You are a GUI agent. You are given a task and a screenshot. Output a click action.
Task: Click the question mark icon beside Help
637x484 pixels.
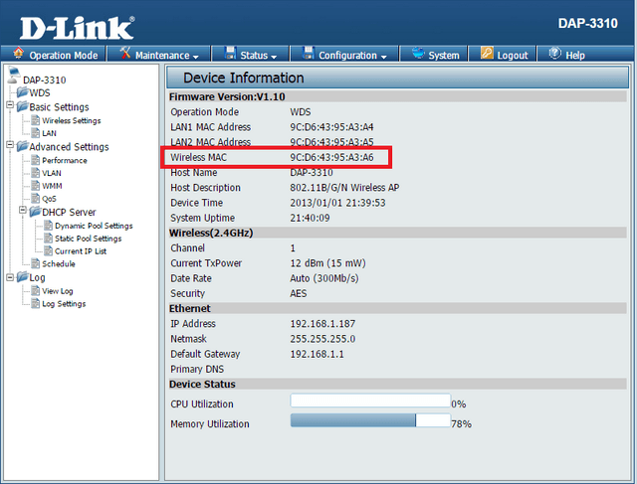555,53
